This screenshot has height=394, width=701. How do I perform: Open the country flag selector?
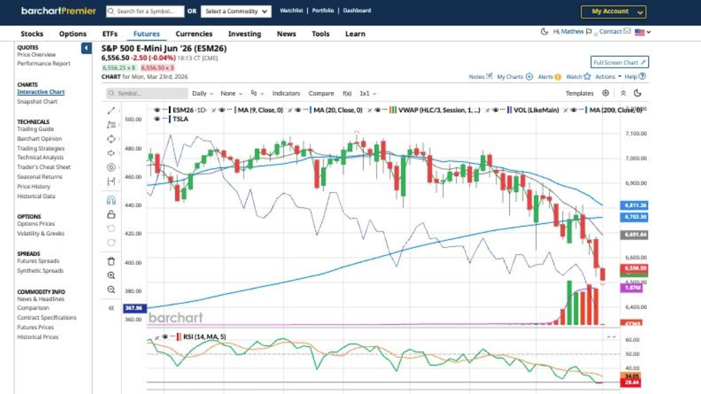click(642, 32)
